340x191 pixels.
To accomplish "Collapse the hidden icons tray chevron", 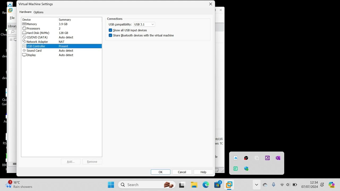I will pyautogui.click(x=256, y=185).
